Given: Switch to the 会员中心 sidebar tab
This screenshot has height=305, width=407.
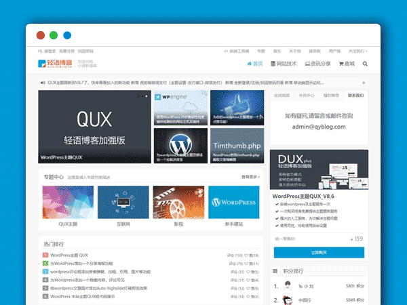Looking at the screenshot, I should [306, 96].
